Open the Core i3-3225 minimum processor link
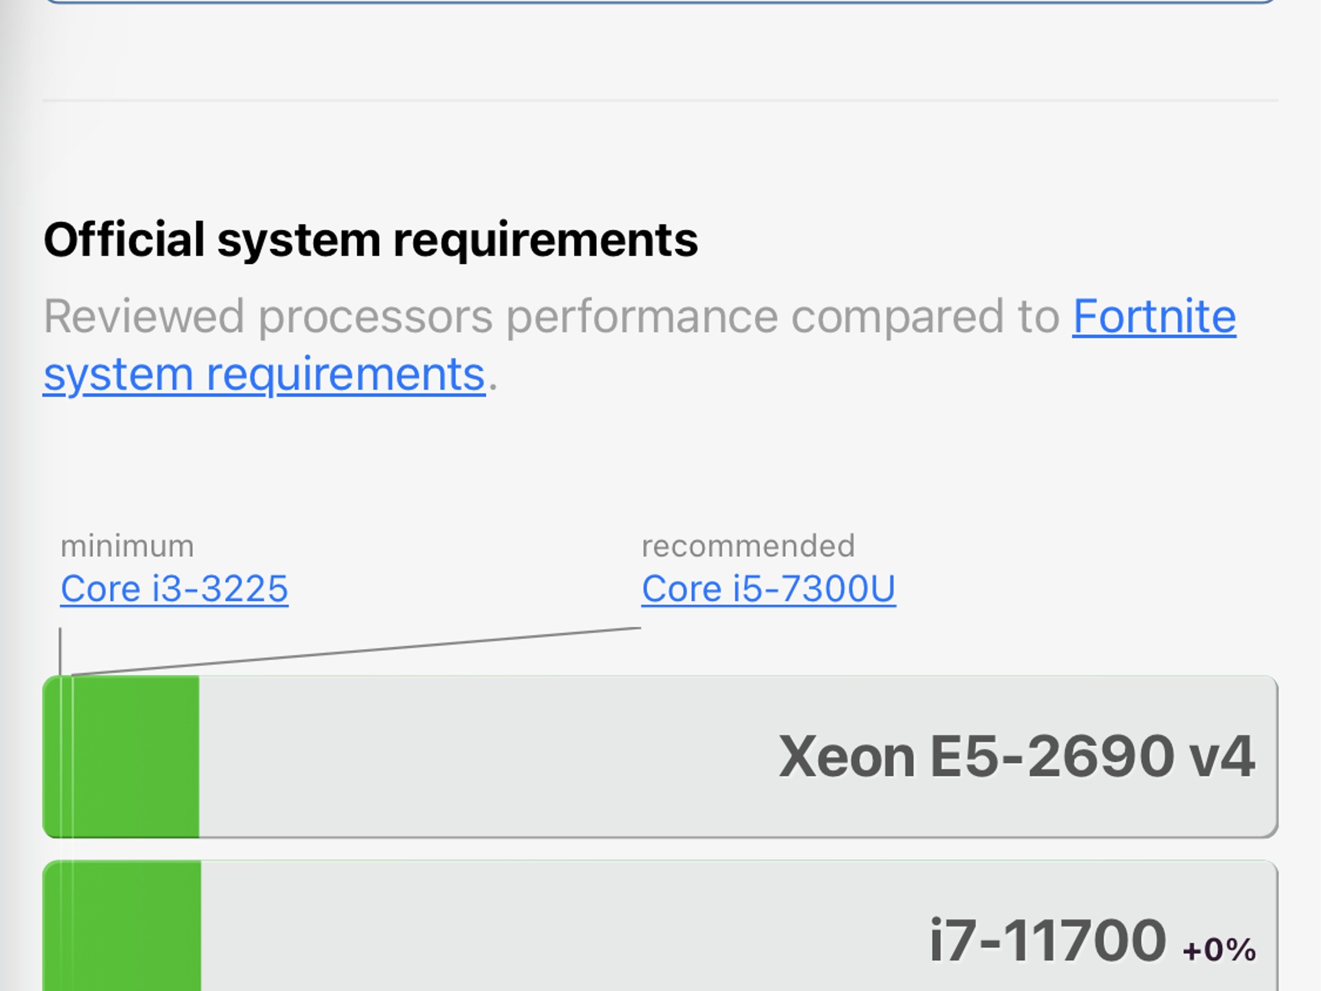1321x991 pixels. pos(174,589)
